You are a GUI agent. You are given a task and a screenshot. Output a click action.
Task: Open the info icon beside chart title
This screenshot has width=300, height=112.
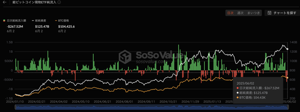click(x=59, y=2)
